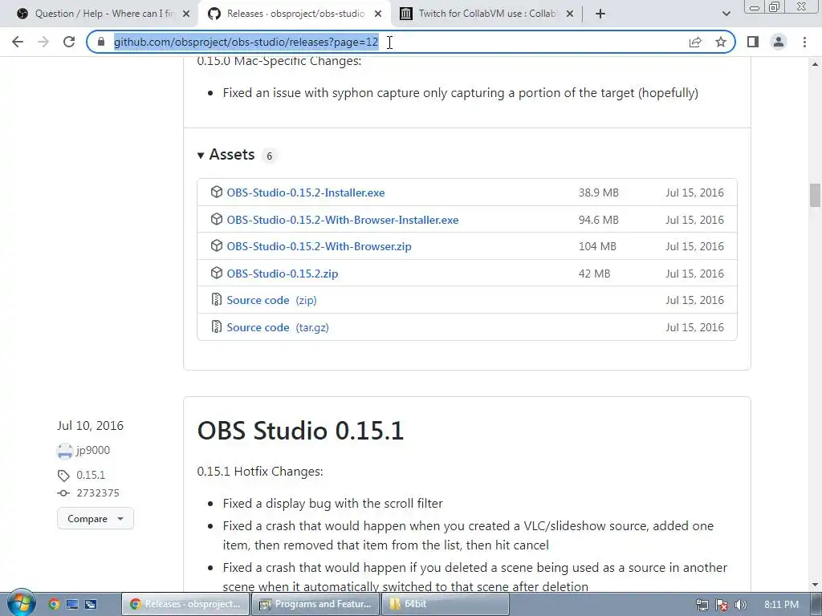Download OBS-Studio-0.15.2-Installer.exe

[x=306, y=192]
